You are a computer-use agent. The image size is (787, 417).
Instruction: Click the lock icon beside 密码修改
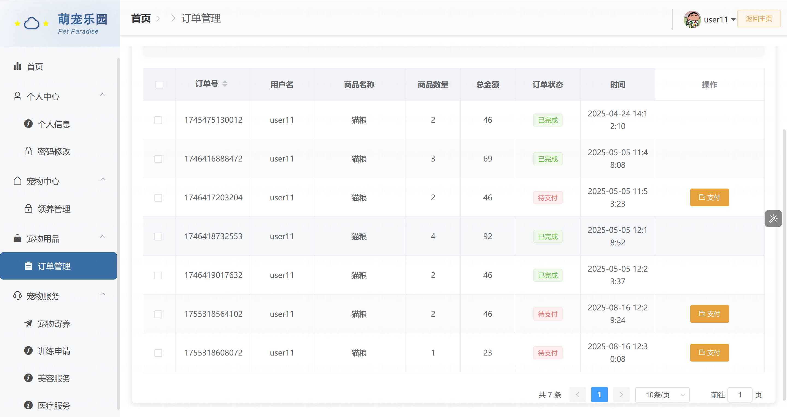(28, 151)
